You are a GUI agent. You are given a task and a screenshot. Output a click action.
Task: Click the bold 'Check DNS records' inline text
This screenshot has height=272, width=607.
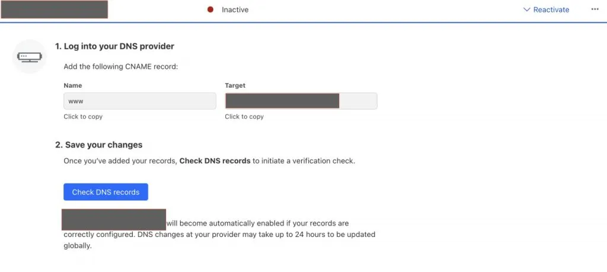(215, 161)
